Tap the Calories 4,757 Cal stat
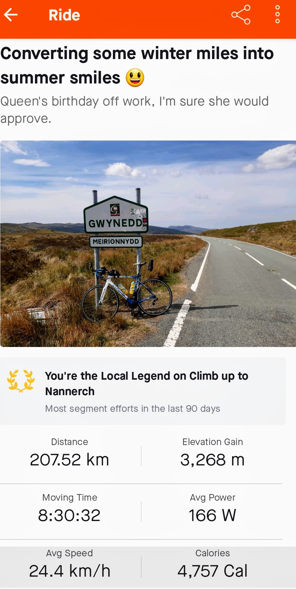This screenshot has width=296, height=589. [x=212, y=564]
